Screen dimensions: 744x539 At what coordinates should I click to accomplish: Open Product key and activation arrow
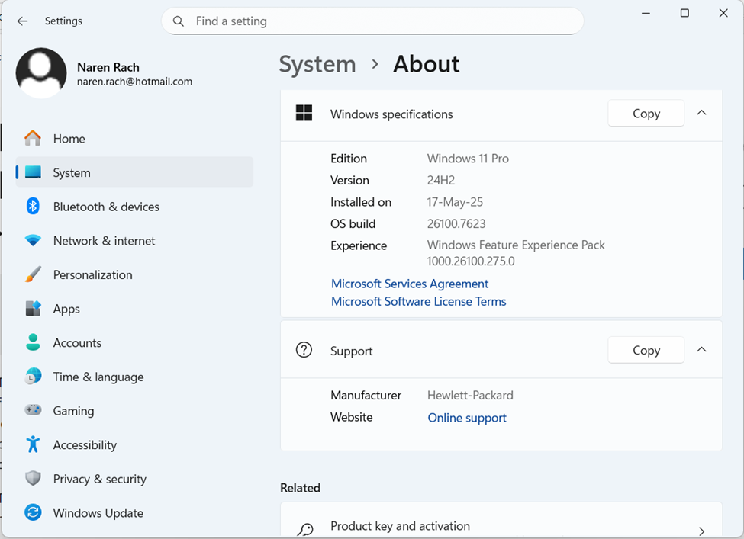click(x=701, y=531)
